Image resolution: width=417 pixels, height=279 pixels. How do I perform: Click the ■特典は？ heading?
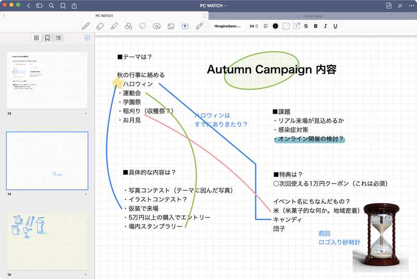click(x=288, y=175)
